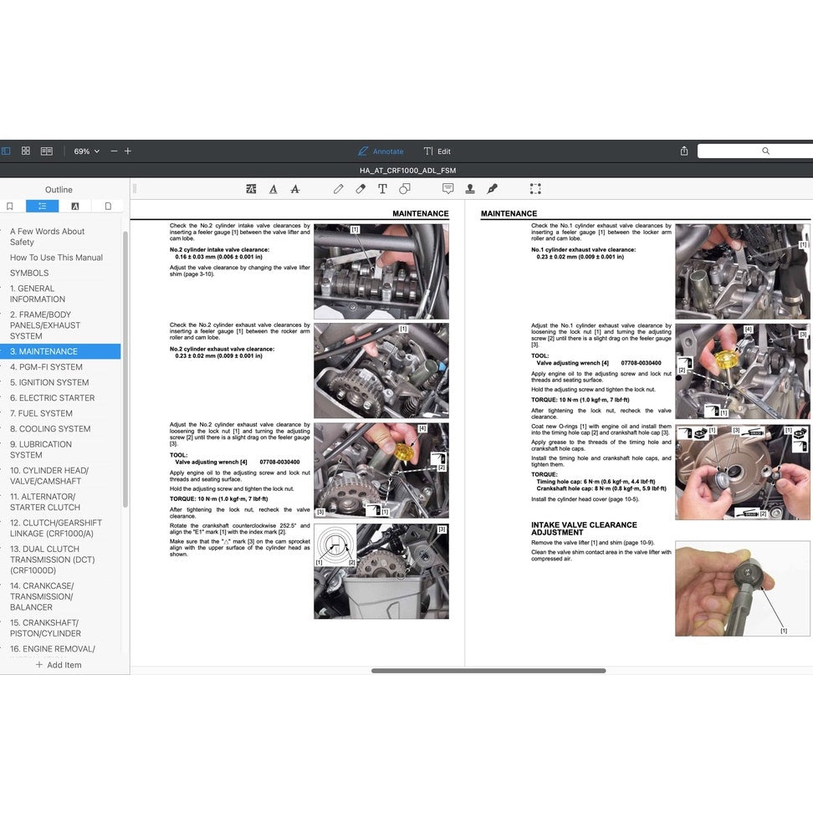
Task: Select the stamp tool
Action: 470,189
